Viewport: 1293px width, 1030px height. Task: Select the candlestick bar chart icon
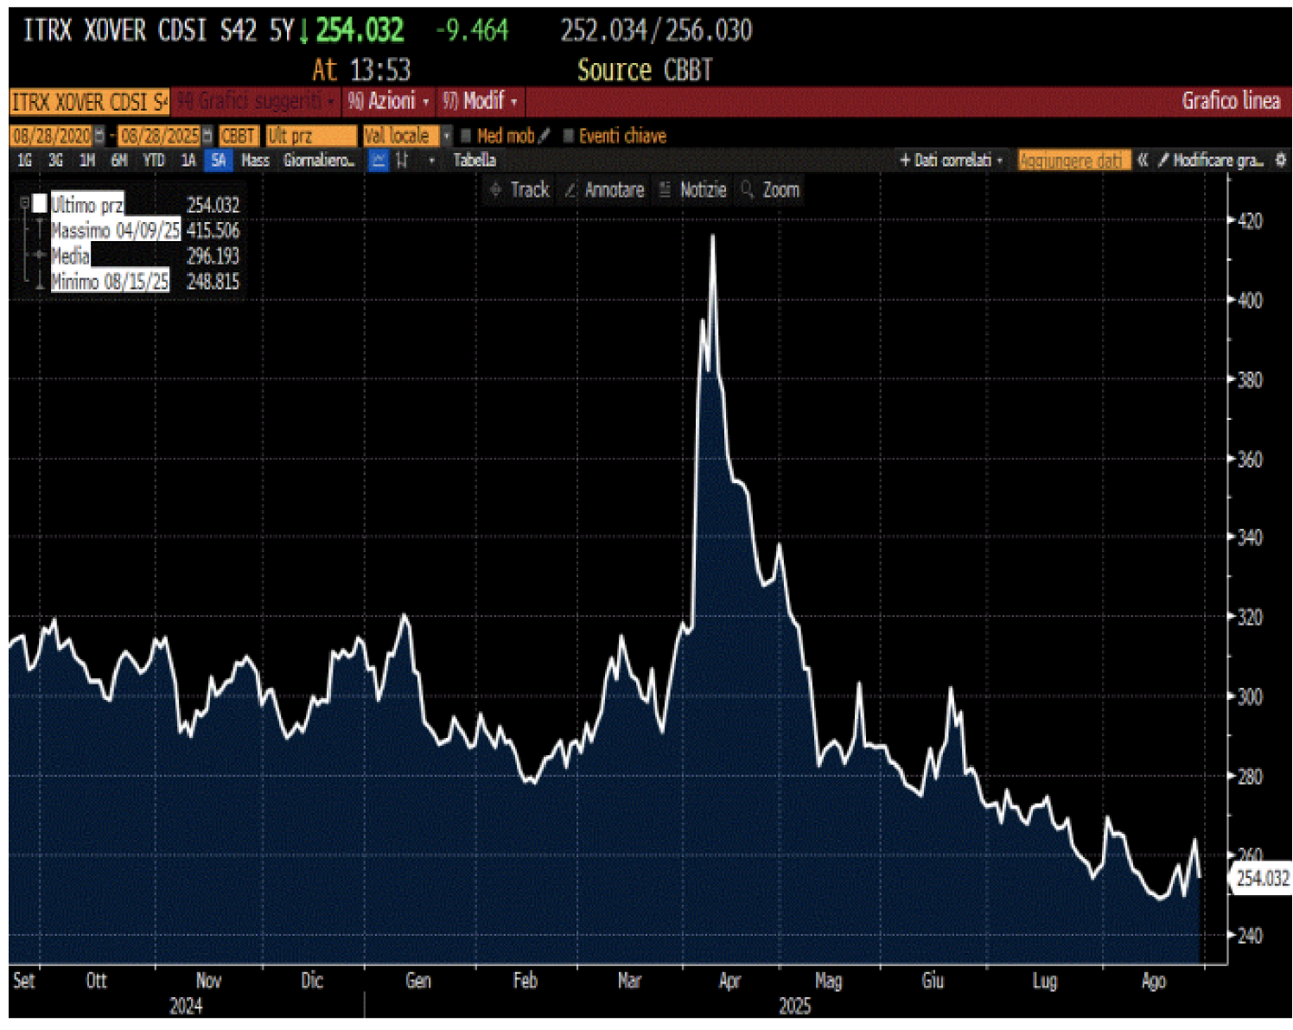pyautogui.click(x=402, y=161)
